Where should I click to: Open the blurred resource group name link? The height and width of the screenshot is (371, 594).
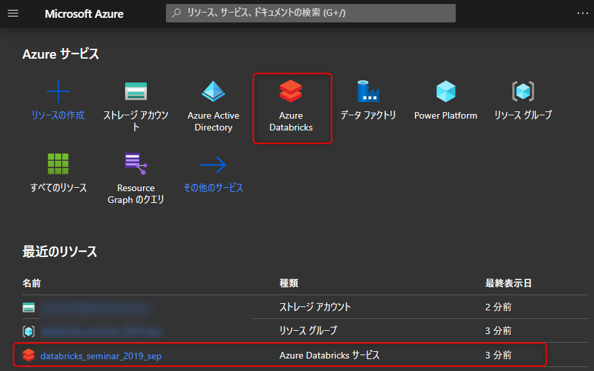pyautogui.click(x=101, y=331)
